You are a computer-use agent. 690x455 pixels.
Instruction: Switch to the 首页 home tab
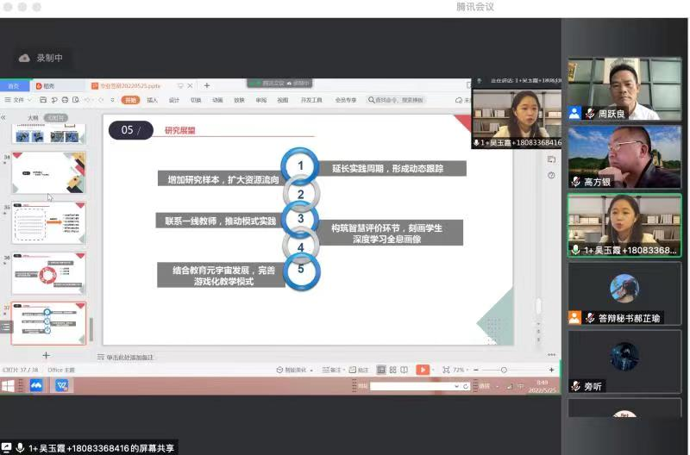(x=13, y=86)
